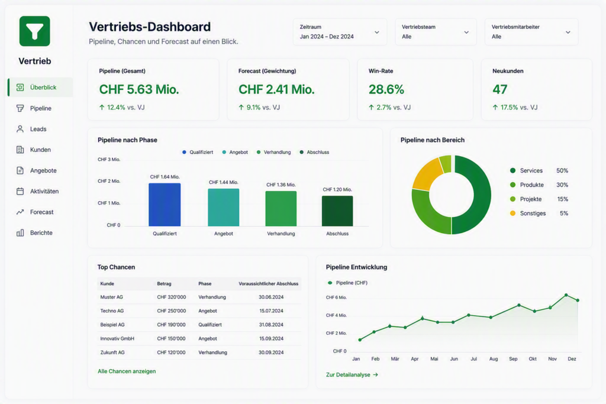Toggle the Pipeline (CHF) legend entry
The image size is (606, 404).
click(x=347, y=283)
